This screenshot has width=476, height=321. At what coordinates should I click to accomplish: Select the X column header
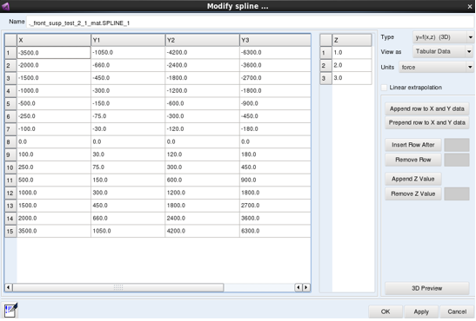click(x=54, y=40)
